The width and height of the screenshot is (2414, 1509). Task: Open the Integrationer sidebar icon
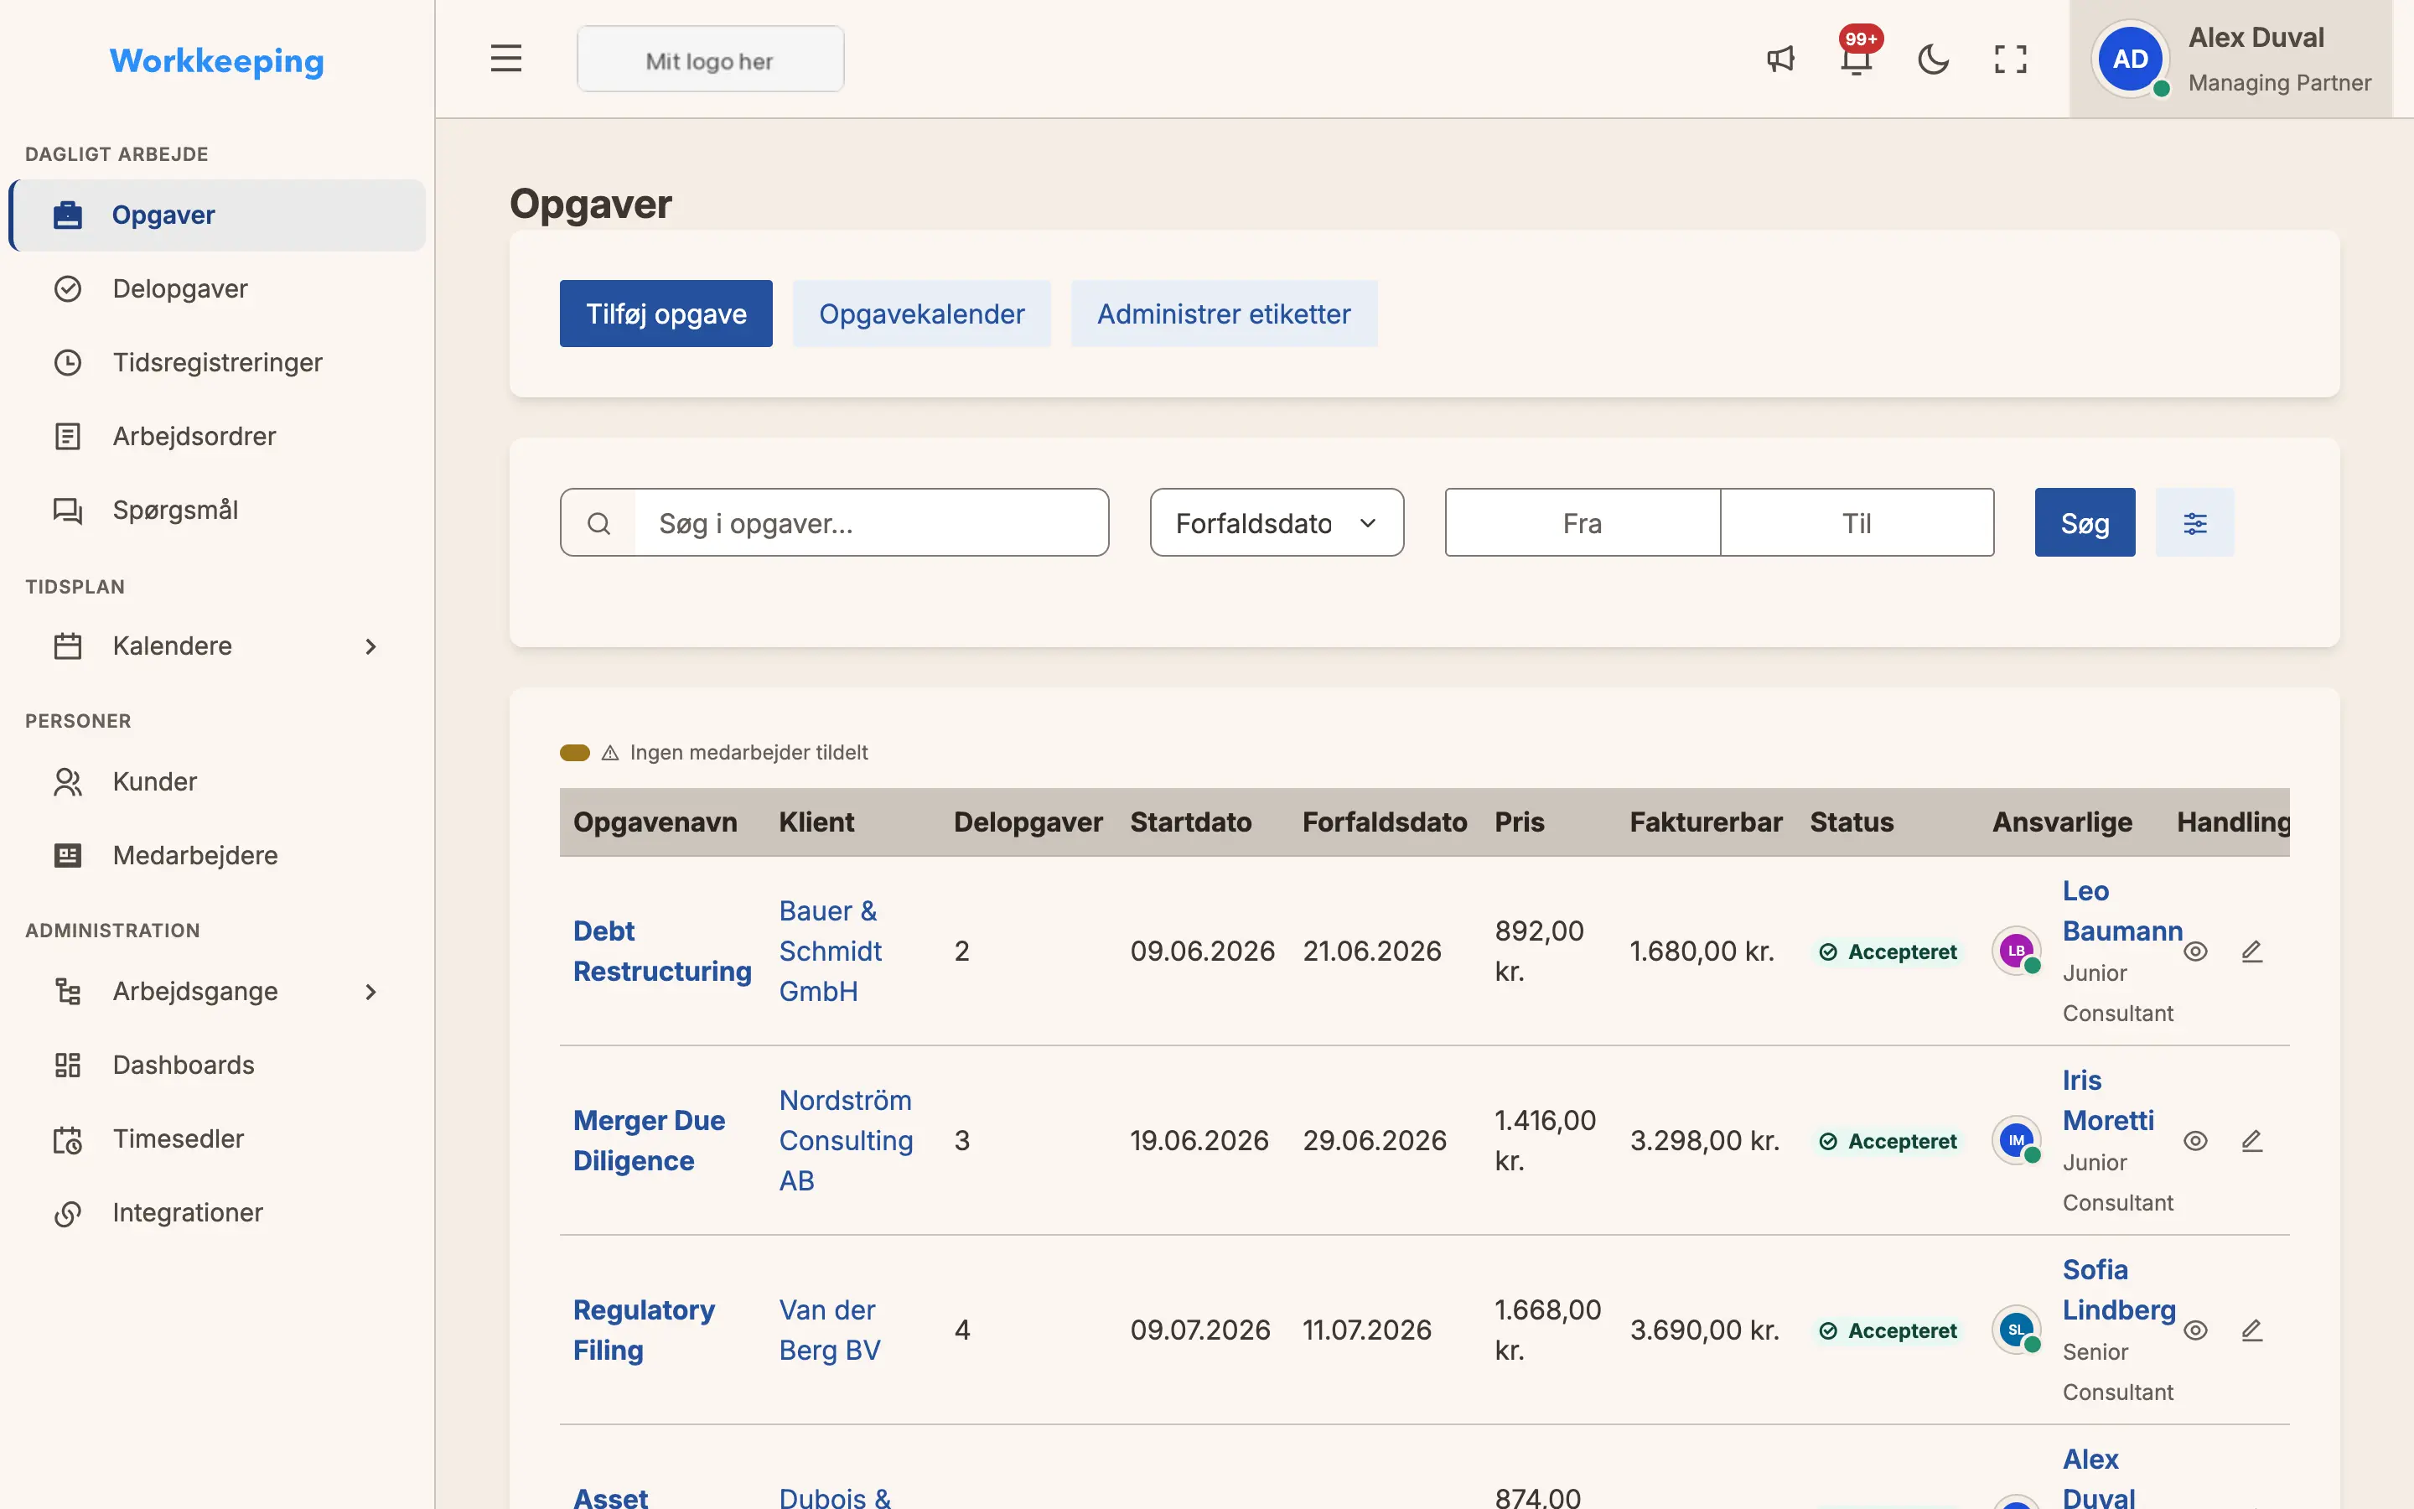[x=67, y=1214]
